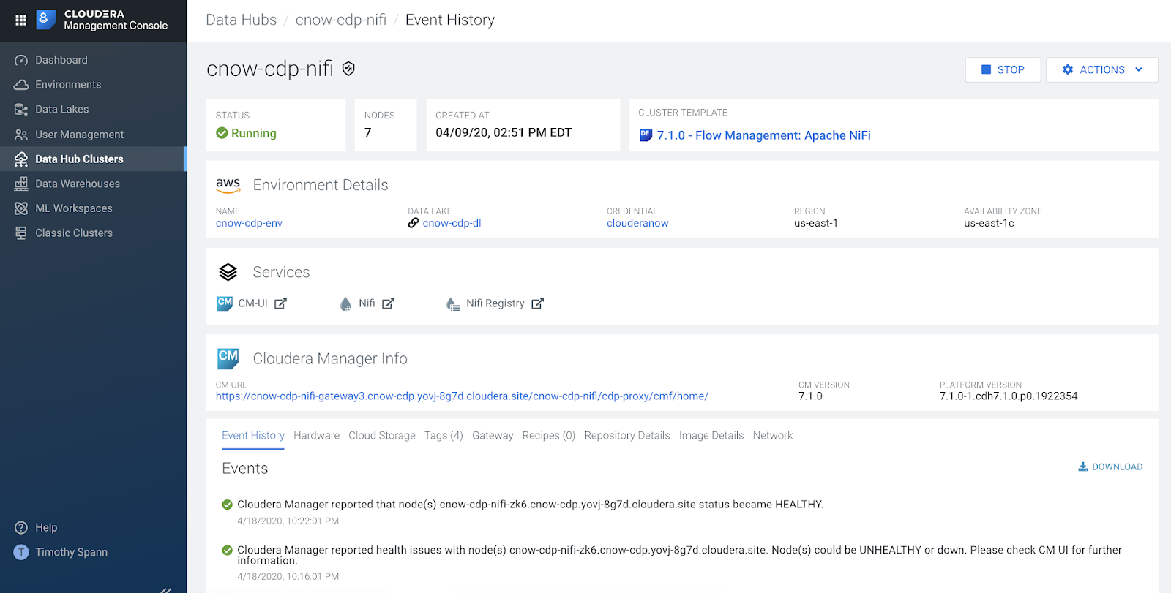Click the gear icon in ACTIONS button

pyautogui.click(x=1068, y=69)
